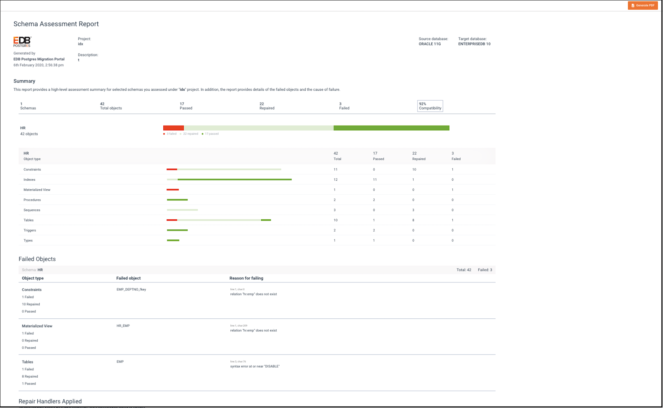
Task: Click the '22 repaired' legend entry
Action: (189, 134)
